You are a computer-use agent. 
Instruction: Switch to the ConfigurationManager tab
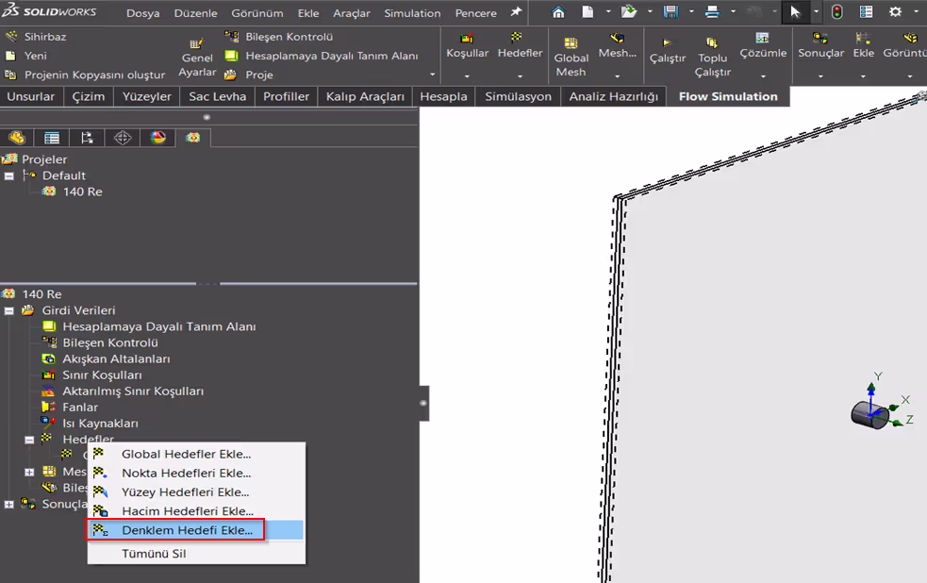click(87, 138)
